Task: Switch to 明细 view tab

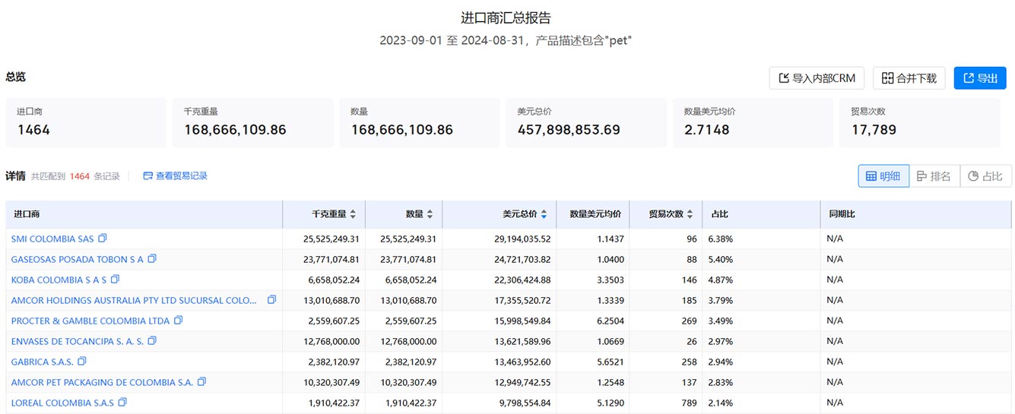Action: click(883, 176)
